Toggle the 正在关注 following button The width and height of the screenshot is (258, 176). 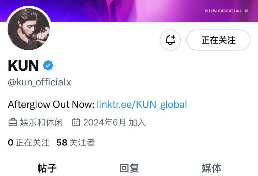click(218, 40)
